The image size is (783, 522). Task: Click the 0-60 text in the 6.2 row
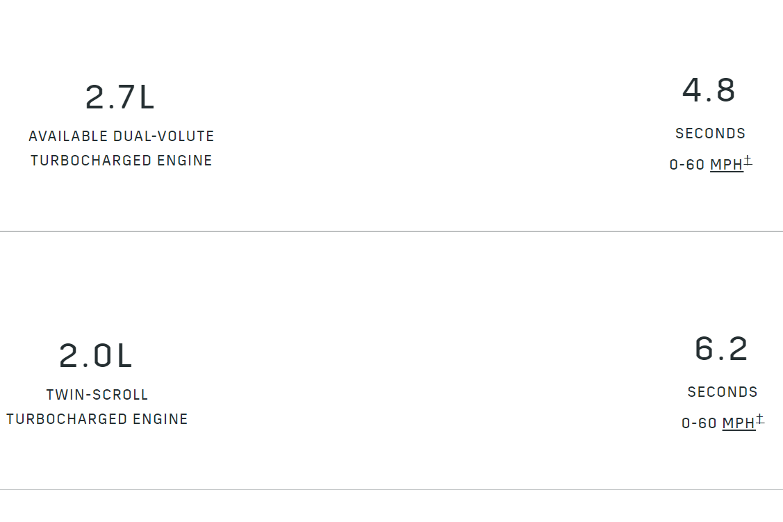coord(700,423)
